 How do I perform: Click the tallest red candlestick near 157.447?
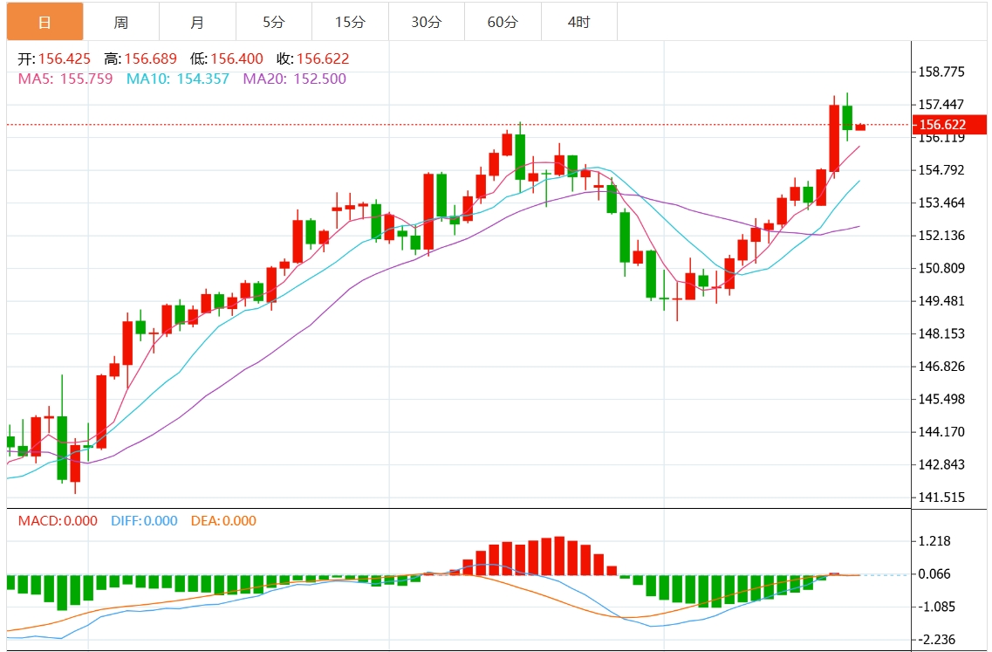834,138
